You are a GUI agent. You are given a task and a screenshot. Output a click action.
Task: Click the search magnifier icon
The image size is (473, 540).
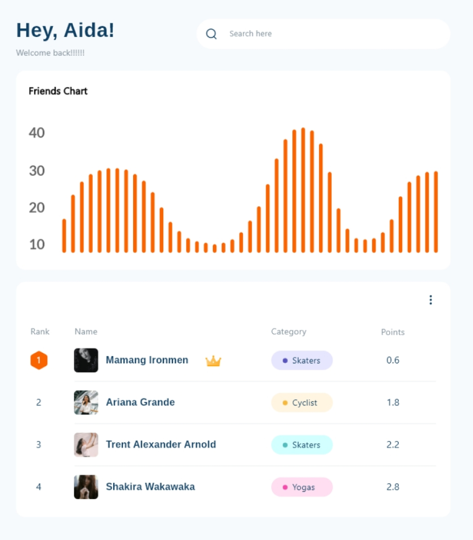[211, 34]
